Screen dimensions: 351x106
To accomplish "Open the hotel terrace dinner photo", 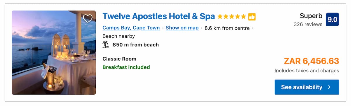I will pyautogui.click(x=54, y=53).
